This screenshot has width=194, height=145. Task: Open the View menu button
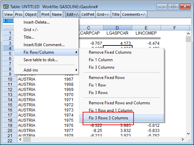pos(8,14)
